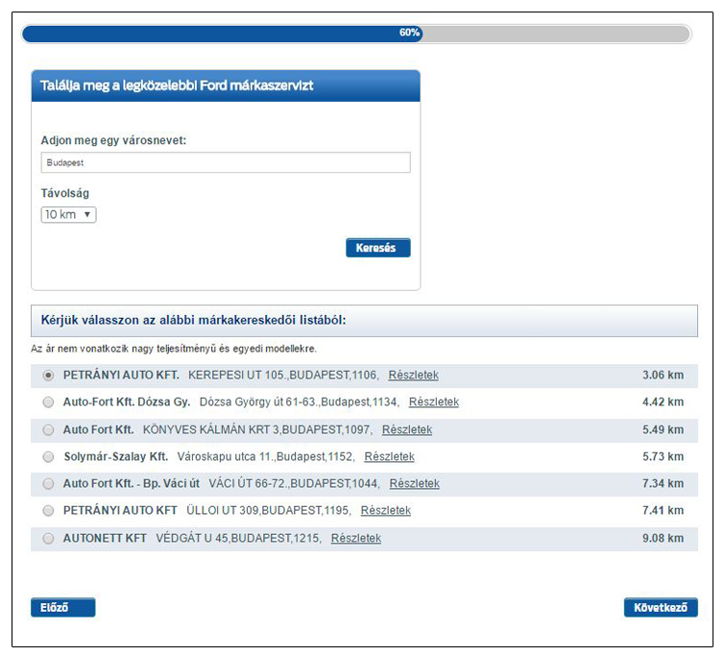This screenshot has width=725, height=656.
Task: Open Részletek for Dózsa György út dealer
Action: (434, 402)
